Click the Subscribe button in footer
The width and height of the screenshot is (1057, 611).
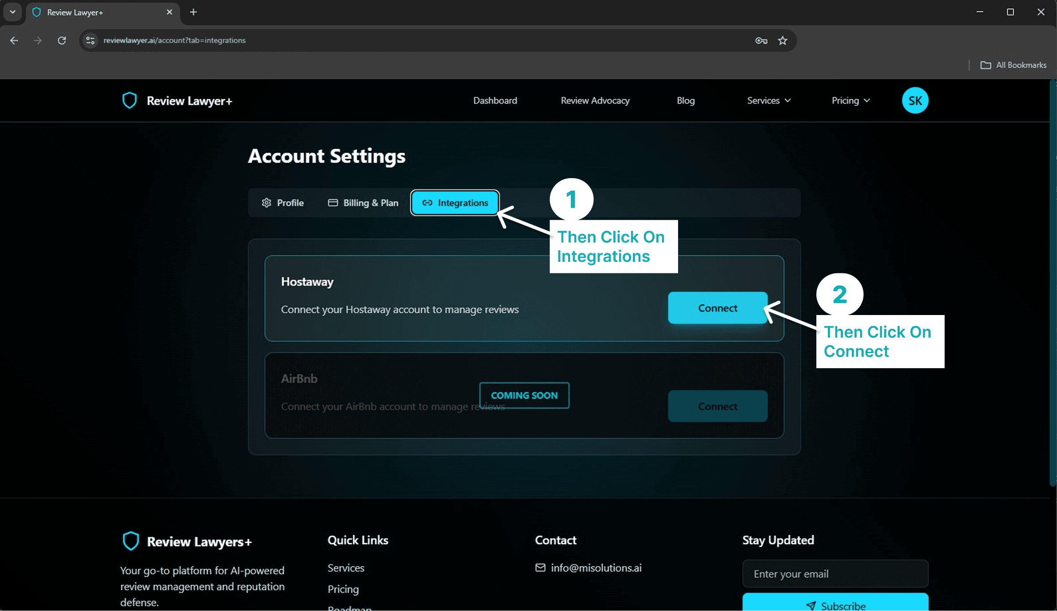click(x=835, y=603)
